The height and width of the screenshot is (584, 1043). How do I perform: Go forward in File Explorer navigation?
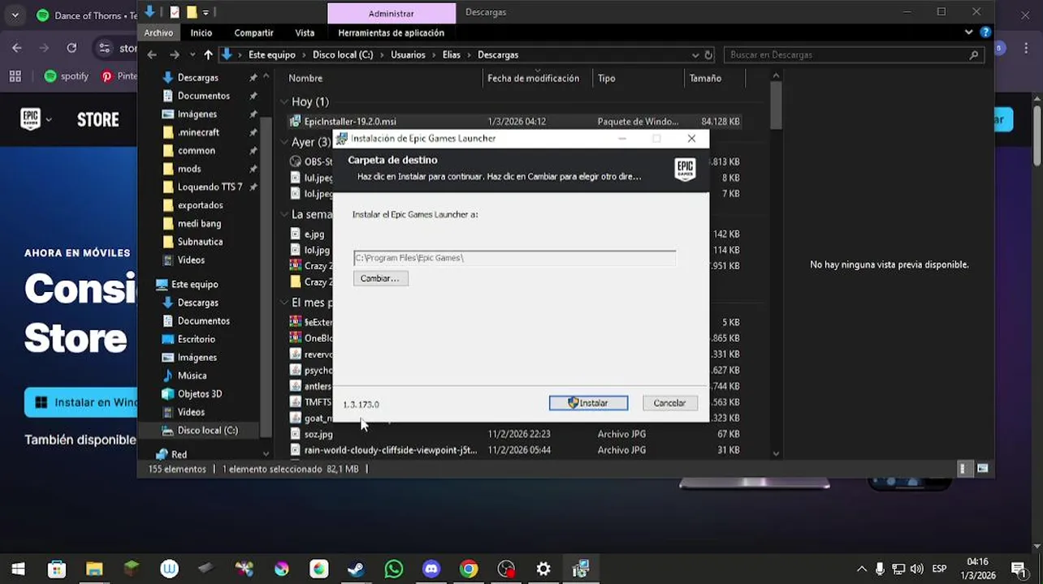174,54
